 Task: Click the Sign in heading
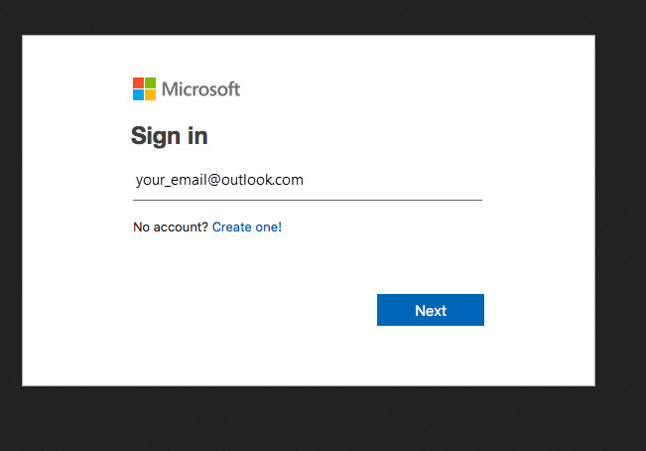pyautogui.click(x=170, y=136)
